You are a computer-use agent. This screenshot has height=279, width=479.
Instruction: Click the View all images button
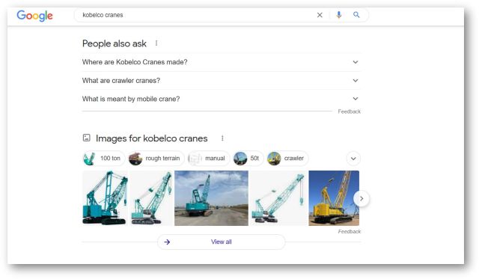(222, 242)
